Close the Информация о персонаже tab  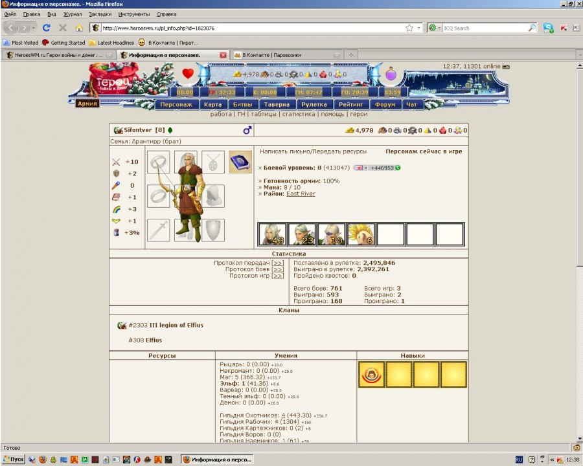pyautogui.click(x=223, y=55)
